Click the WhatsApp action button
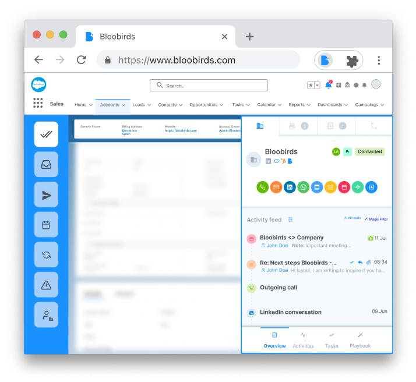This screenshot has height=382, width=416. pos(303,187)
